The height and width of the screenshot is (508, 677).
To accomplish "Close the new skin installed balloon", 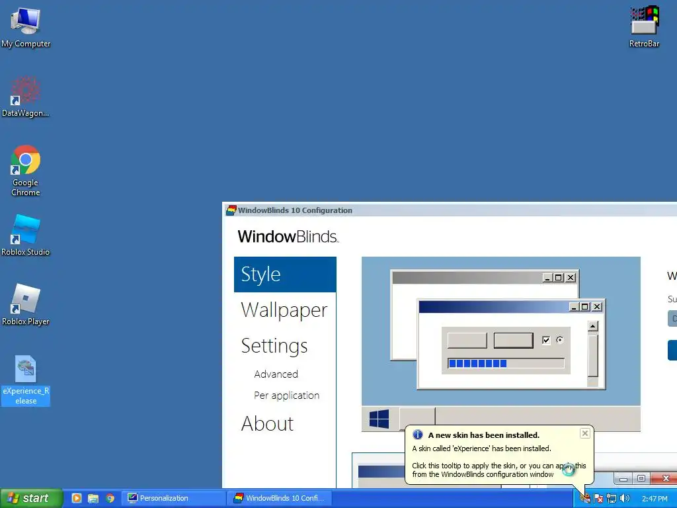I will tap(584, 433).
